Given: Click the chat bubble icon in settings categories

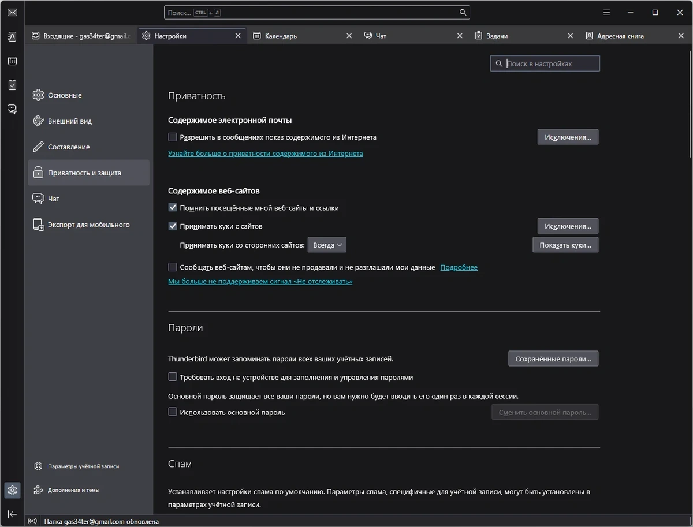Looking at the screenshot, I should [x=38, y=199].
